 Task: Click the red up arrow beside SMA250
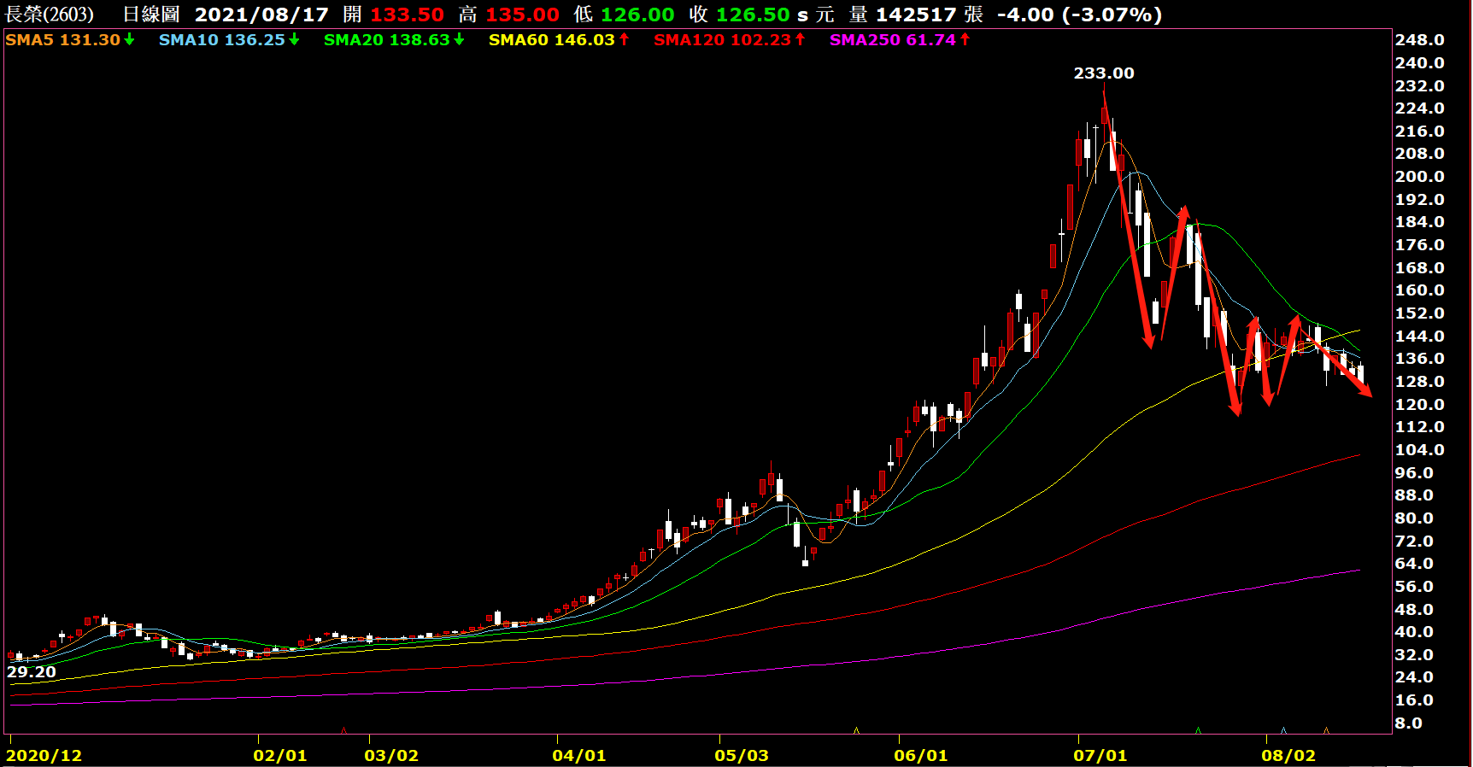965,39
